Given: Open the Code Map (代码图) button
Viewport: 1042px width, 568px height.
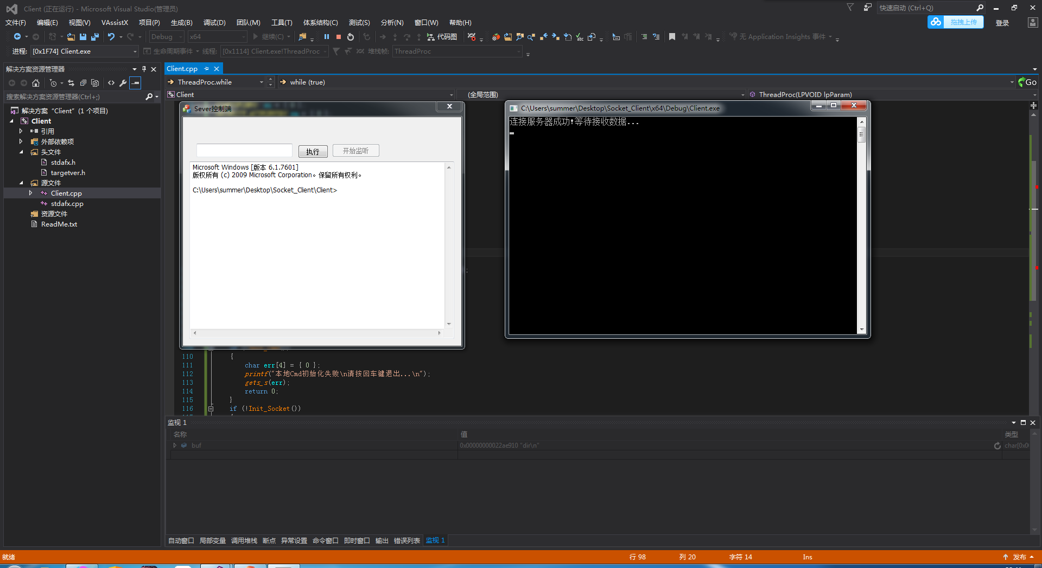Looking at the screenshot, I should point(442,37).
